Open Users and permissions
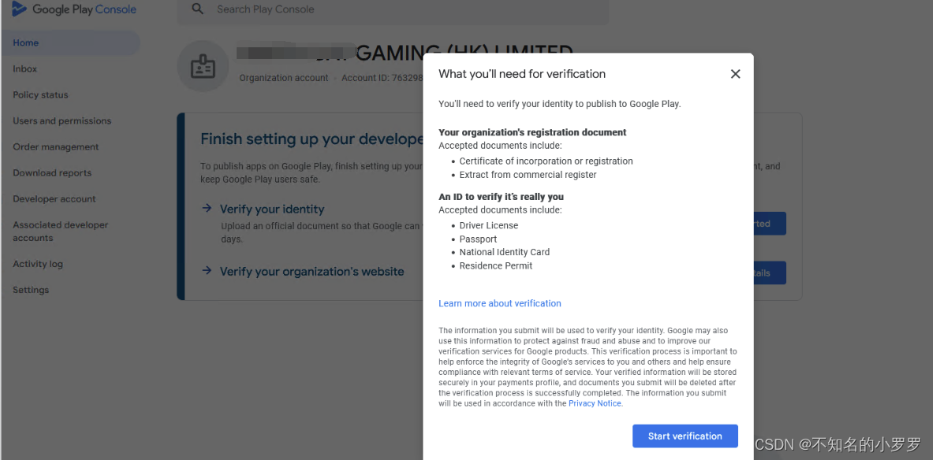 coord(62,121)
